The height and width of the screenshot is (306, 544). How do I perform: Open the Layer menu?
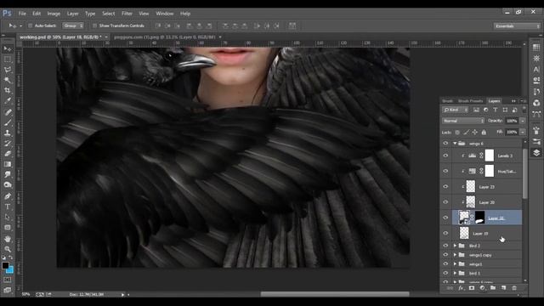(x=73, y=14)
